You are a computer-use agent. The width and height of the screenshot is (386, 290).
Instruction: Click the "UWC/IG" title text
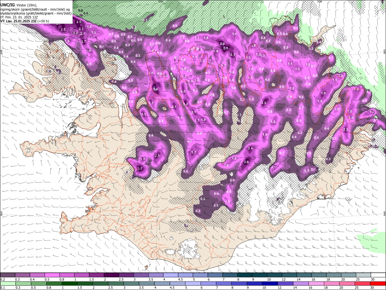coord(8,5)
